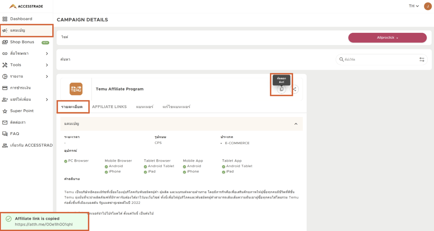Viewport: 434px width, 231px height.
Task: Expand the แชร์ให้เพื่อน submenu chevron
Action: pos(47,100)
